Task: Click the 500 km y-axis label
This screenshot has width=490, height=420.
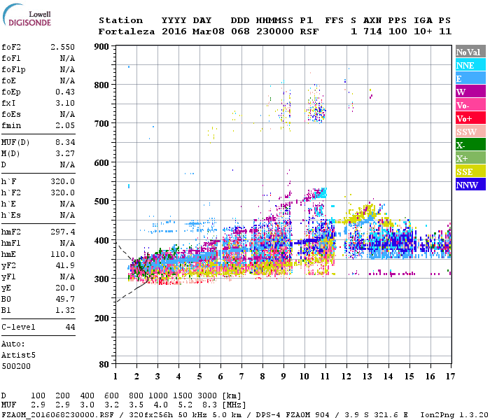Action: [x=101, y=201]
